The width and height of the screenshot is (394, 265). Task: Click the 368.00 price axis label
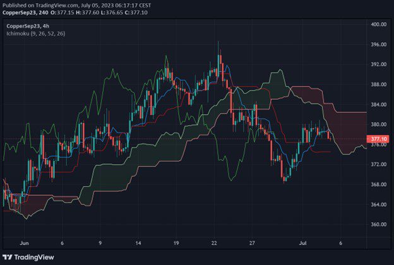pos(379,184)
